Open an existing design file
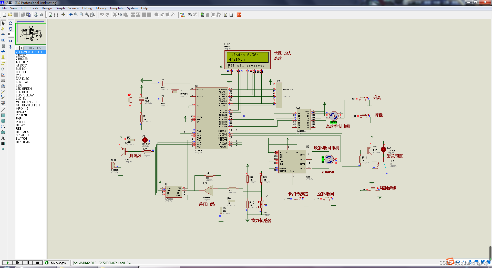This screenshot has height=268, width=492. (x=10, y=15)
